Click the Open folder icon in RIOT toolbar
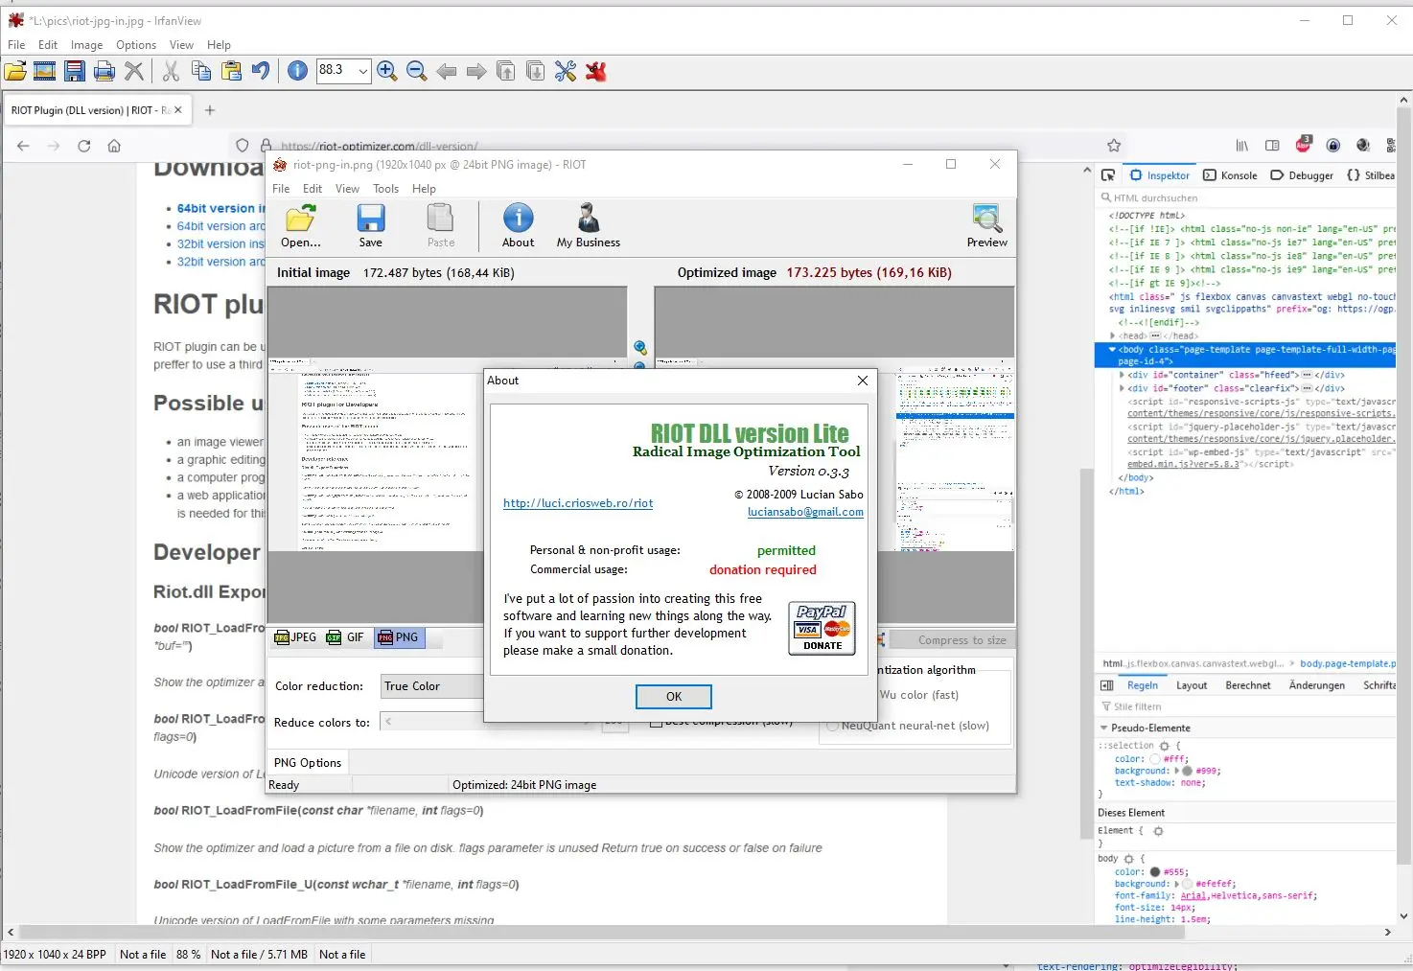The image size is (1413, 971). (x=300, y=226)
